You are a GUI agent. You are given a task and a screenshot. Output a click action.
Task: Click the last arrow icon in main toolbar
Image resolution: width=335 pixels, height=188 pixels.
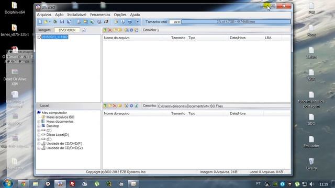[137, 22]
